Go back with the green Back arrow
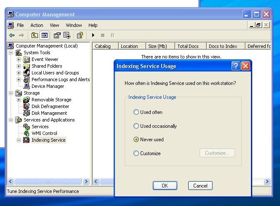The height and width of the screenshot is (206, 280). (x=12, y=35)
